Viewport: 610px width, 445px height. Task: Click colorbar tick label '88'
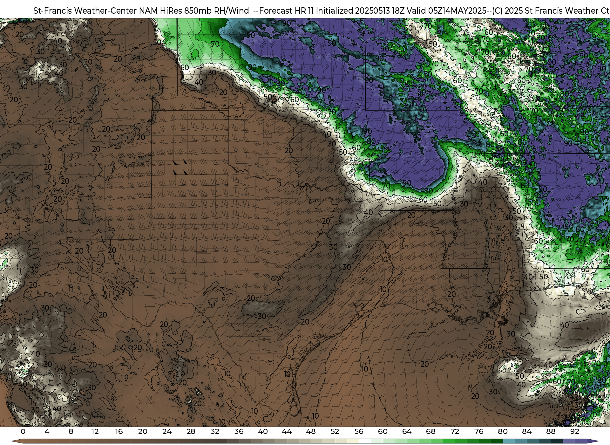pos(551,431)
